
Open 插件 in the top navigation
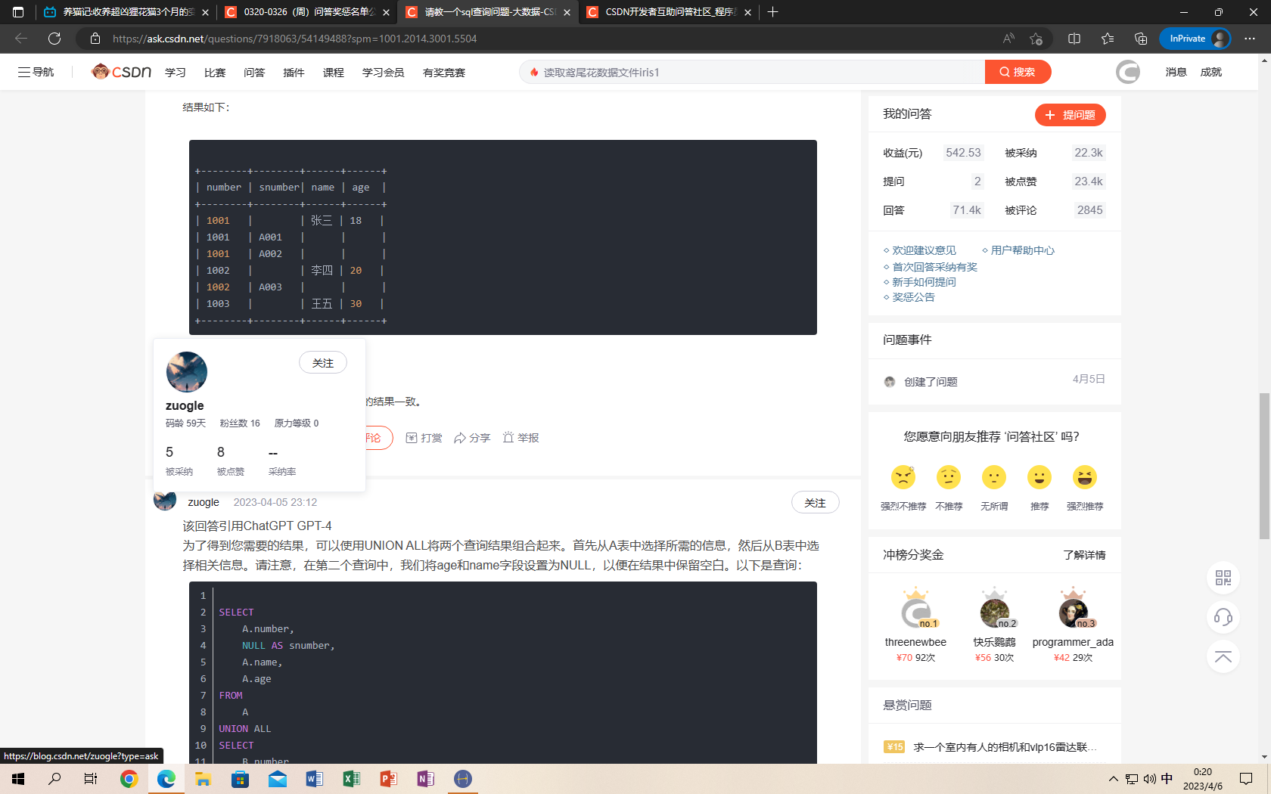pyautogui.click(x=294, y=73)
